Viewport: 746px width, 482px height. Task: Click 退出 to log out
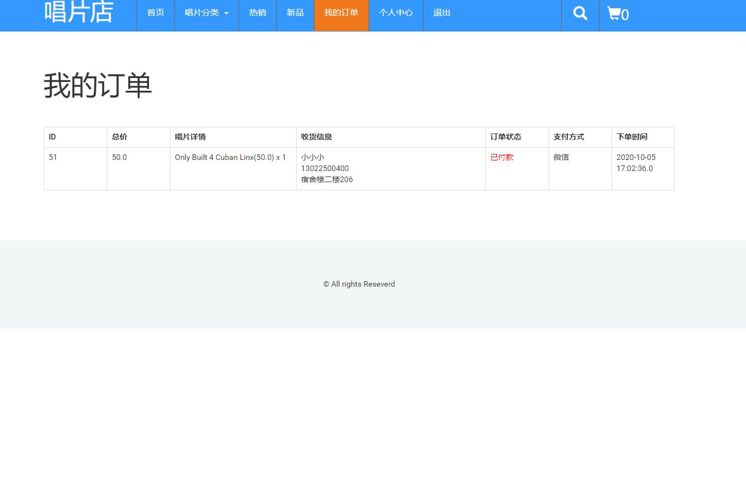coord(441,12)
